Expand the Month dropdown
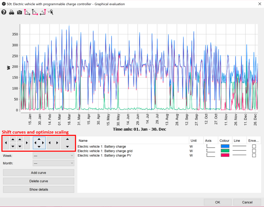Viewport: 264px width, 207px height. tap(53, 163)
